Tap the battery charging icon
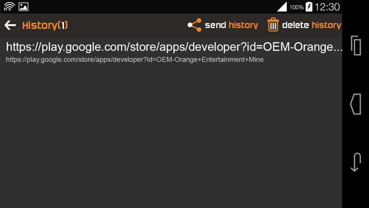This screenshot has width=369, height=208. [x=309, y=6]
